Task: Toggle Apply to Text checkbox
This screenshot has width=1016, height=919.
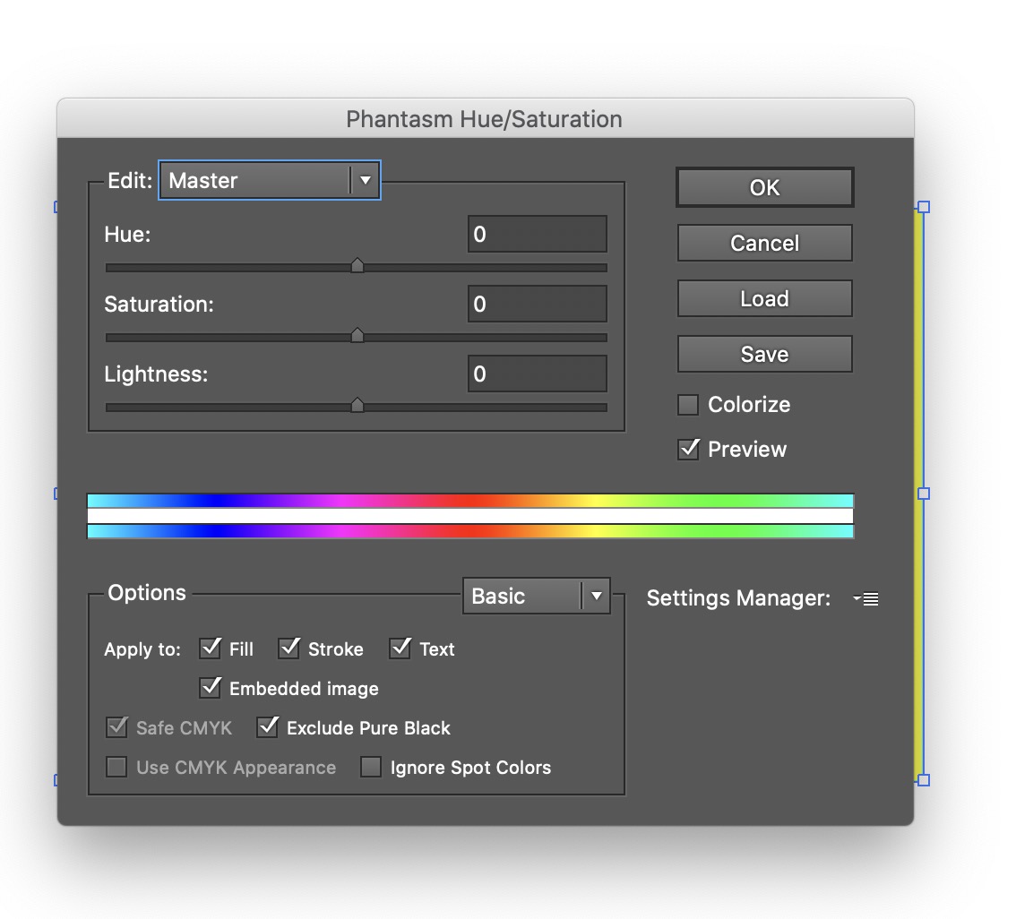Action: click(x=400, y=648)
